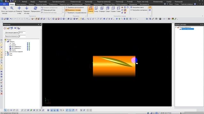Open the Редактор menu
The height and width of the screenshot is (114, 204).
coord(43,2)
